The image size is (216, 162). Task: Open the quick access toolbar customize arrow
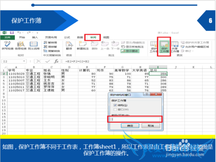tap(37, 33)
